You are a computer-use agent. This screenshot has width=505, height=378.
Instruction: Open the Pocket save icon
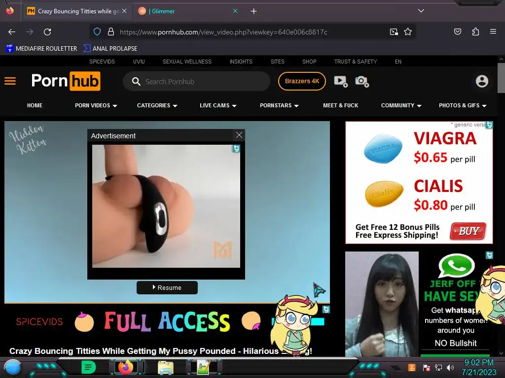click(x=457, y=31)
